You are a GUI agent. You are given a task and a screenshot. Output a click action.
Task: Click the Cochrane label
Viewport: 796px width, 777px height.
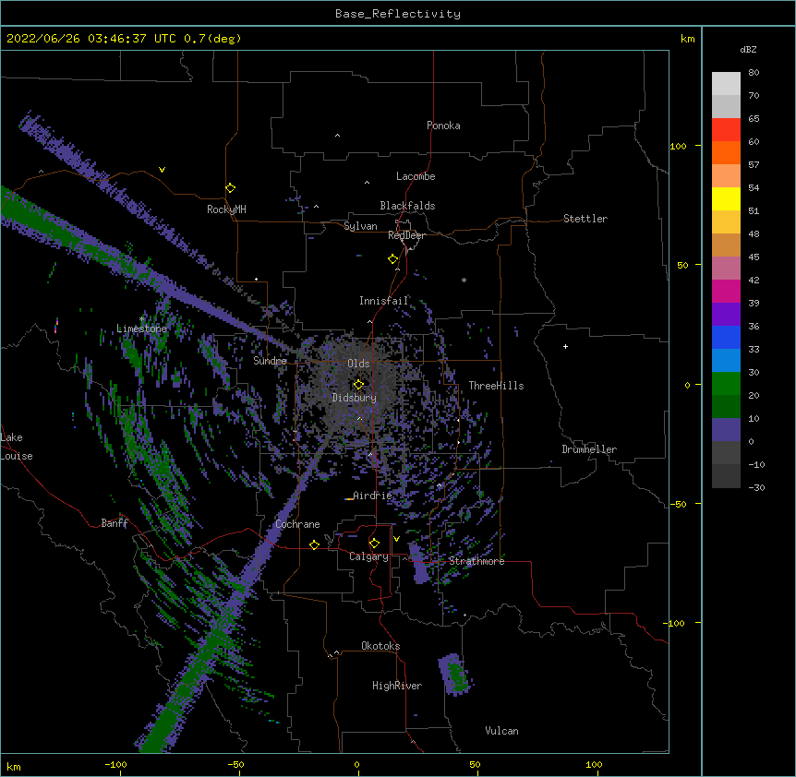click(297, 524)
